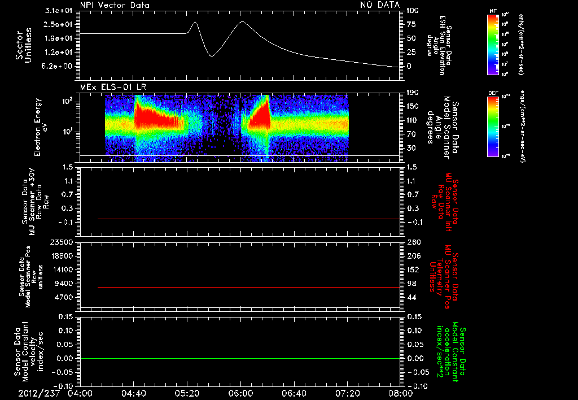Click the 'ergs/(cm**2-sr-sec-eV)' units label
This screenshot has width=578, height=400.
click(523, 126)
